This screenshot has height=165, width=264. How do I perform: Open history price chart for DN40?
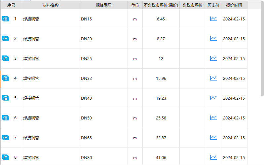pyautogui.click(x=213, y=98)
